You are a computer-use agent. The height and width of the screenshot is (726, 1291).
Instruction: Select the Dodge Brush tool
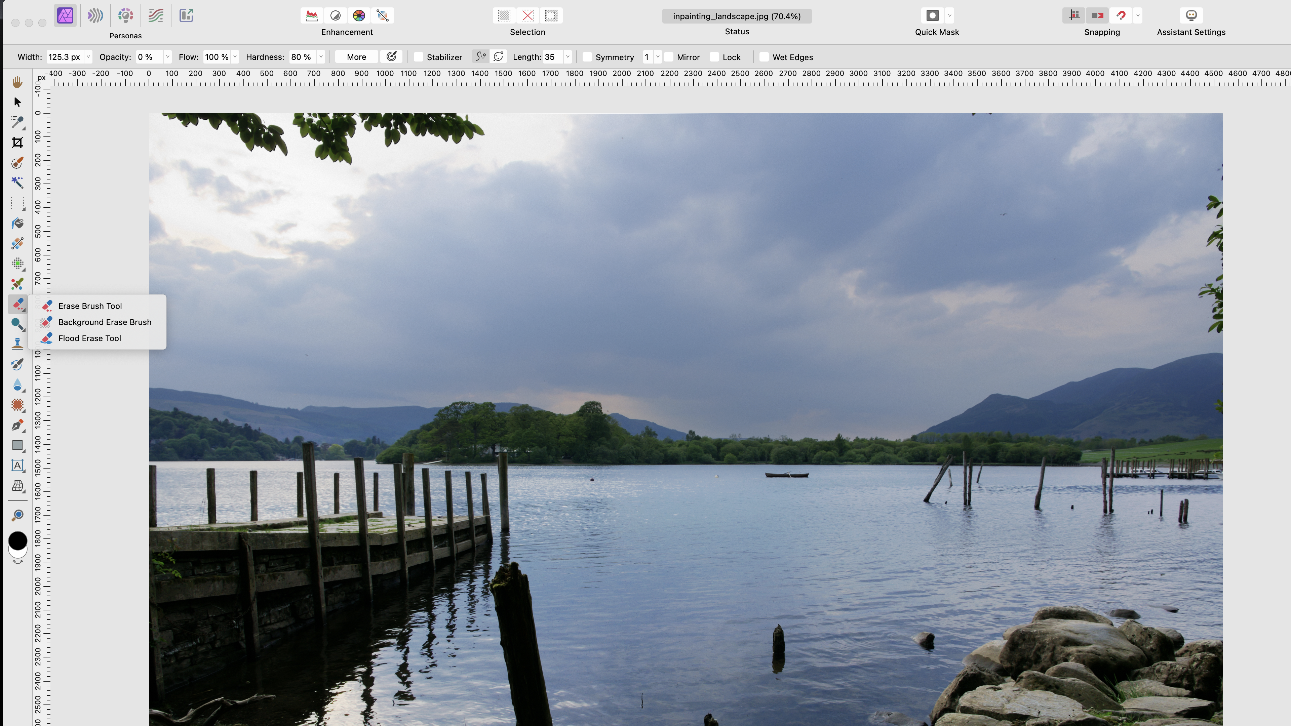click(17, 325)
